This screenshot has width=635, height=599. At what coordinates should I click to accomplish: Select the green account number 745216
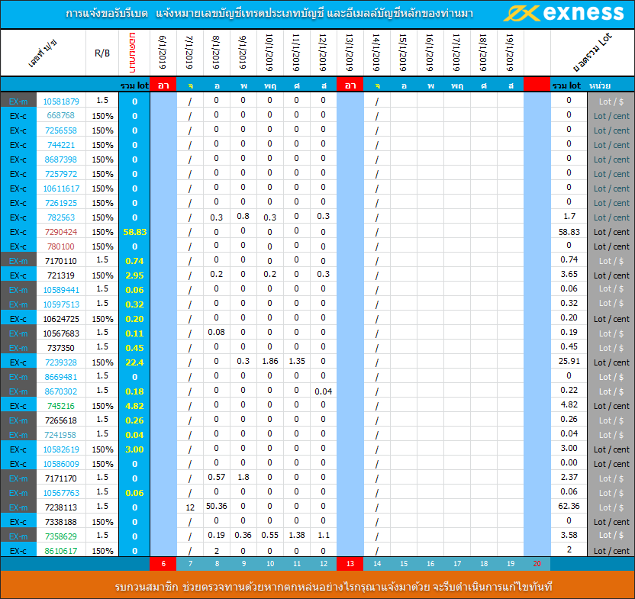click(61, 406)
